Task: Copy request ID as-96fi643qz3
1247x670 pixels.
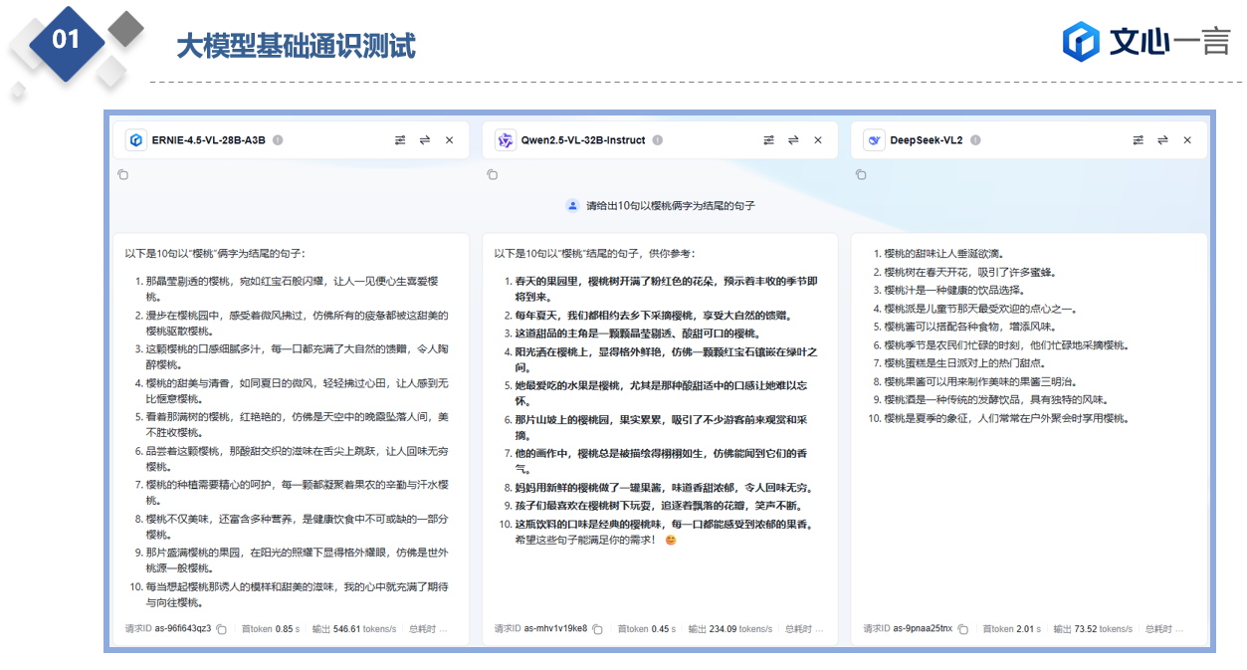Action: (222, 629)
